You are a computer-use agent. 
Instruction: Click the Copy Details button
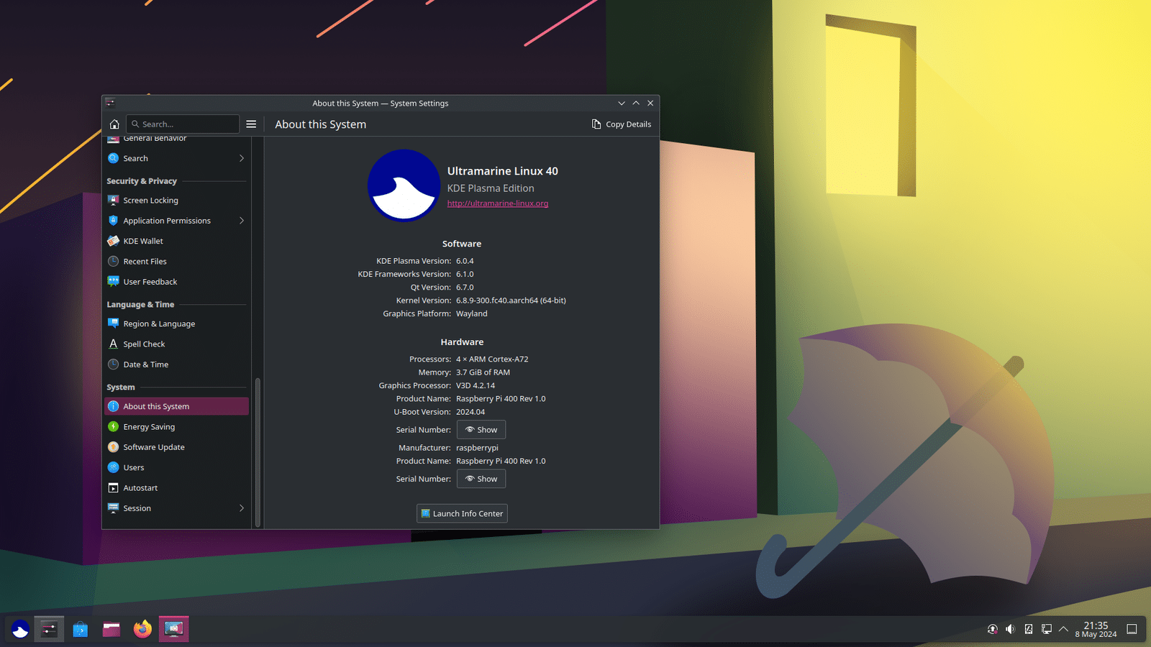click(621, 124)
